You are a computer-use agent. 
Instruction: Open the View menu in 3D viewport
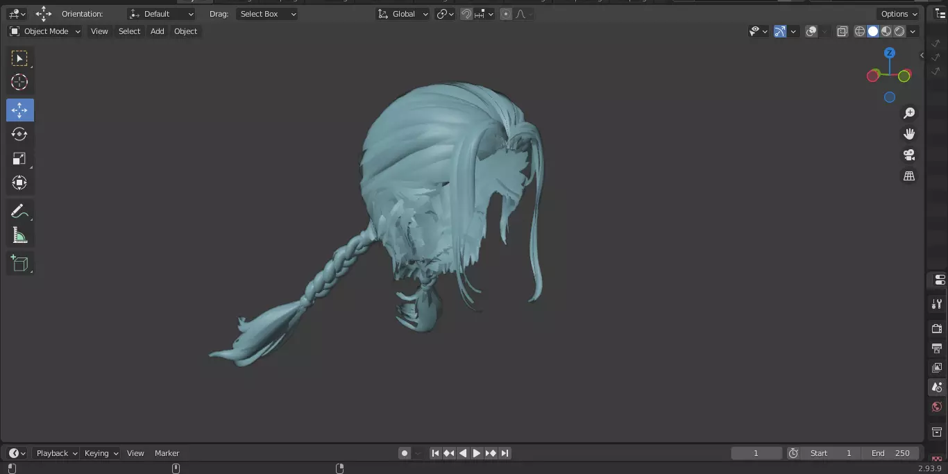(x=99, y=31)
